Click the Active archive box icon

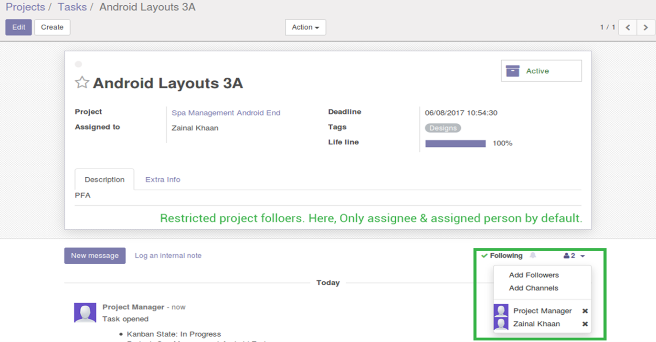tap(512, 71)
